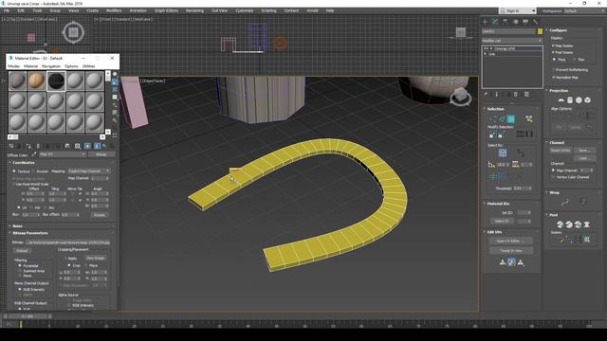Click the Quick Peel icon in Peel rollout
Image resolution: width=607 pixels, height=341 pixels.
coord(561,224)
